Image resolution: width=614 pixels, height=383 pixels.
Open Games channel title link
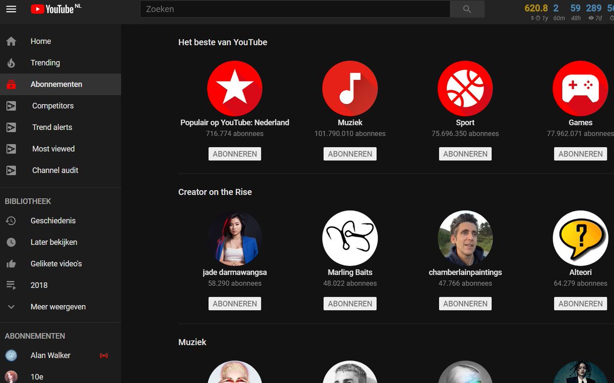pyautogui.click(x=580, y=123)
